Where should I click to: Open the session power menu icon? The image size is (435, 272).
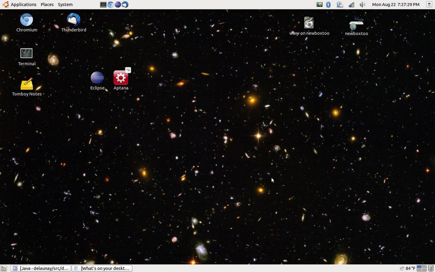(429, 5)
